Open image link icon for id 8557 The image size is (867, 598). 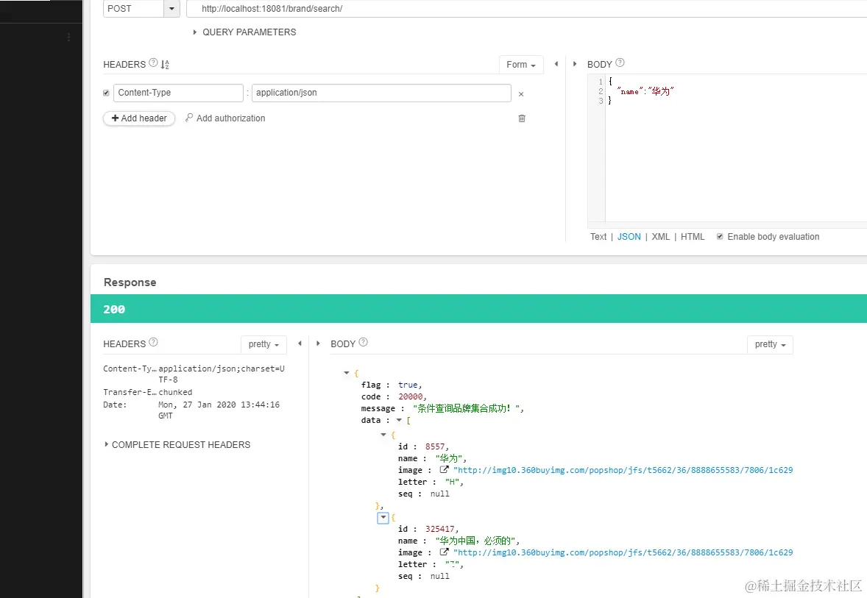point(444,469)
